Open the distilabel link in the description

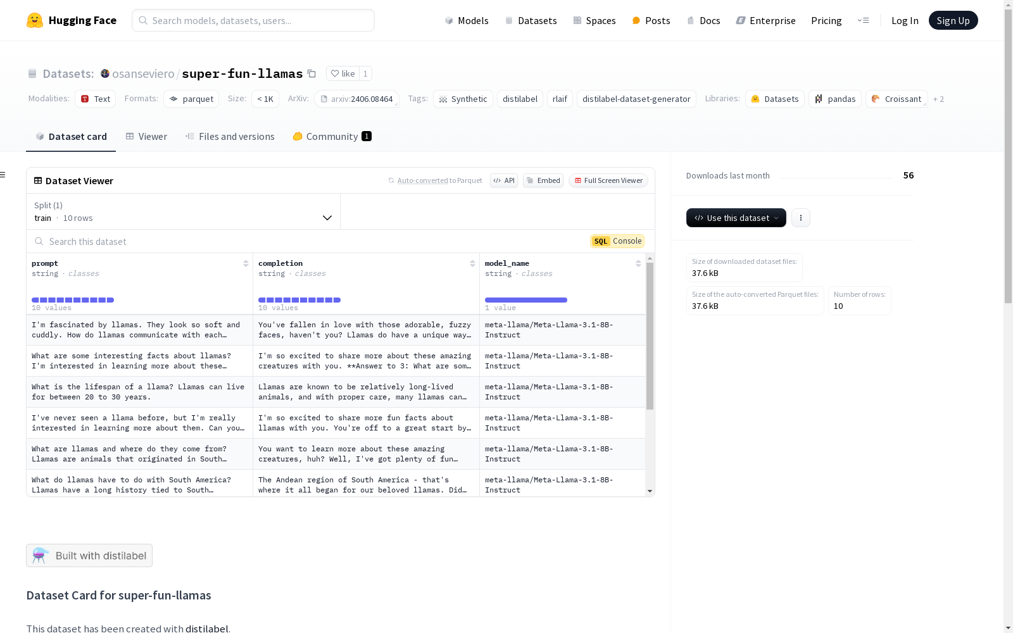click(x=206, y=629)
